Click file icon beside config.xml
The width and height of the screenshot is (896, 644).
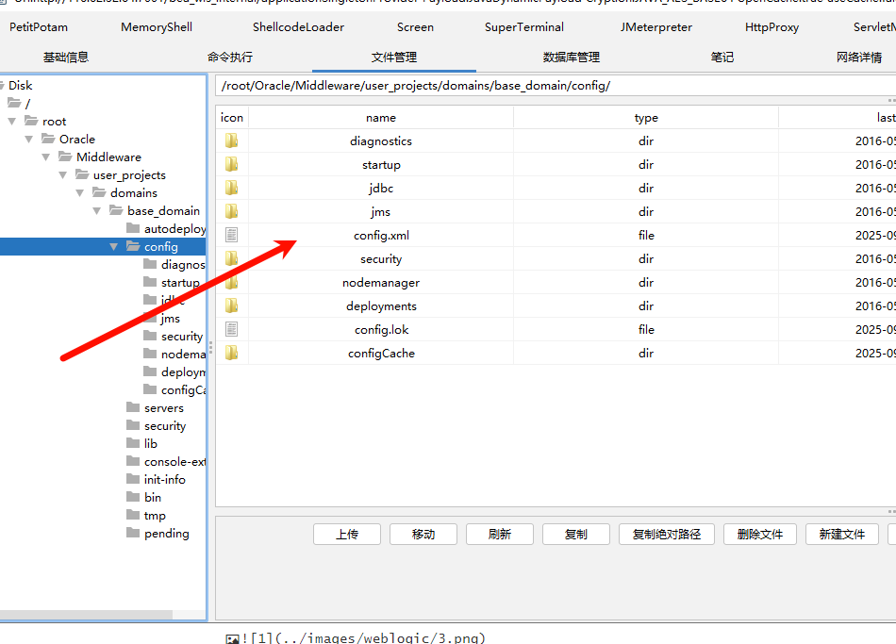tap(231, 236)
